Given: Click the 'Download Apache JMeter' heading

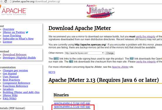Looking at the screenshot, I should click(x=80, y=28).
